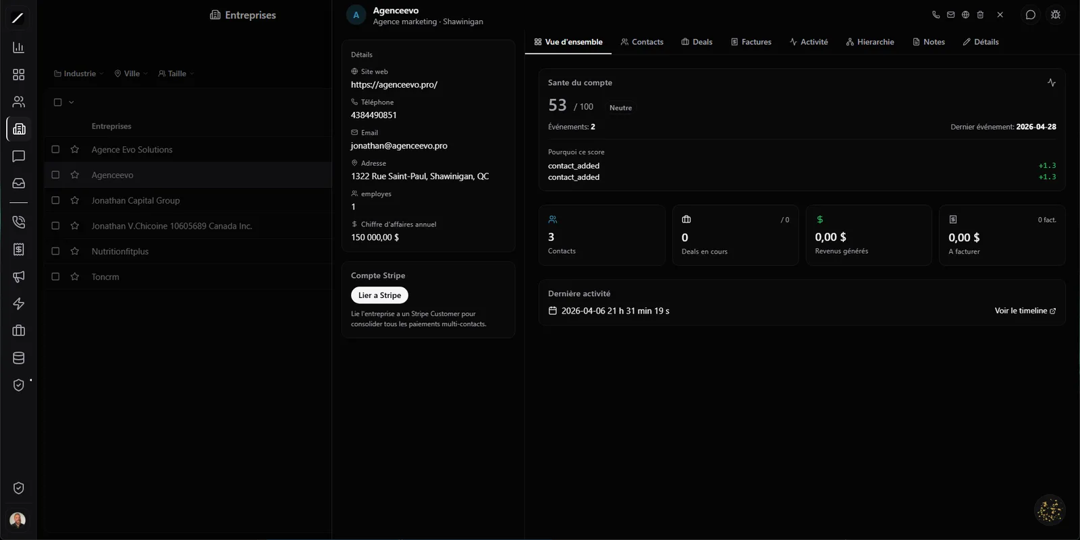Open the database sidebar icon
The image size is (1080, 540).
[x=19, y=358]
